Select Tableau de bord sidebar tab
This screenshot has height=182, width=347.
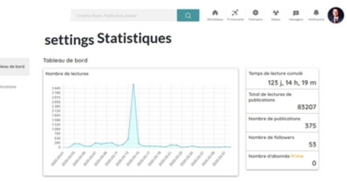[13, 67]
